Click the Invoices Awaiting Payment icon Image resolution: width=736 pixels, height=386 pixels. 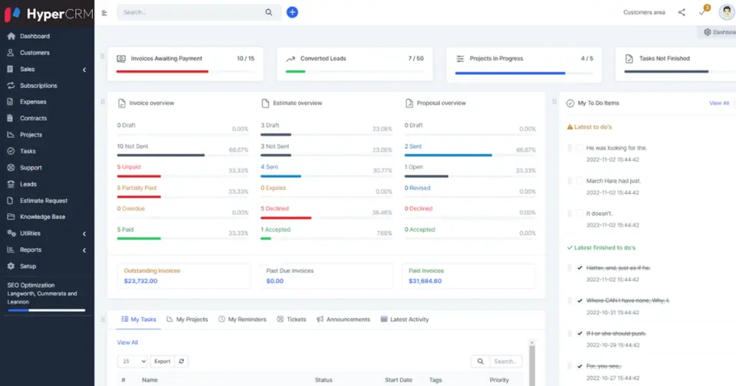(121, 59)
